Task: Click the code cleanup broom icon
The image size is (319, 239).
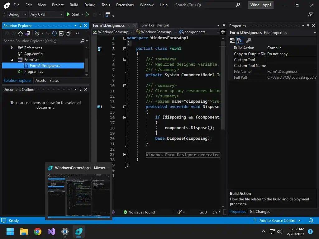Action: pyautogui.click(x=179, y=212)
